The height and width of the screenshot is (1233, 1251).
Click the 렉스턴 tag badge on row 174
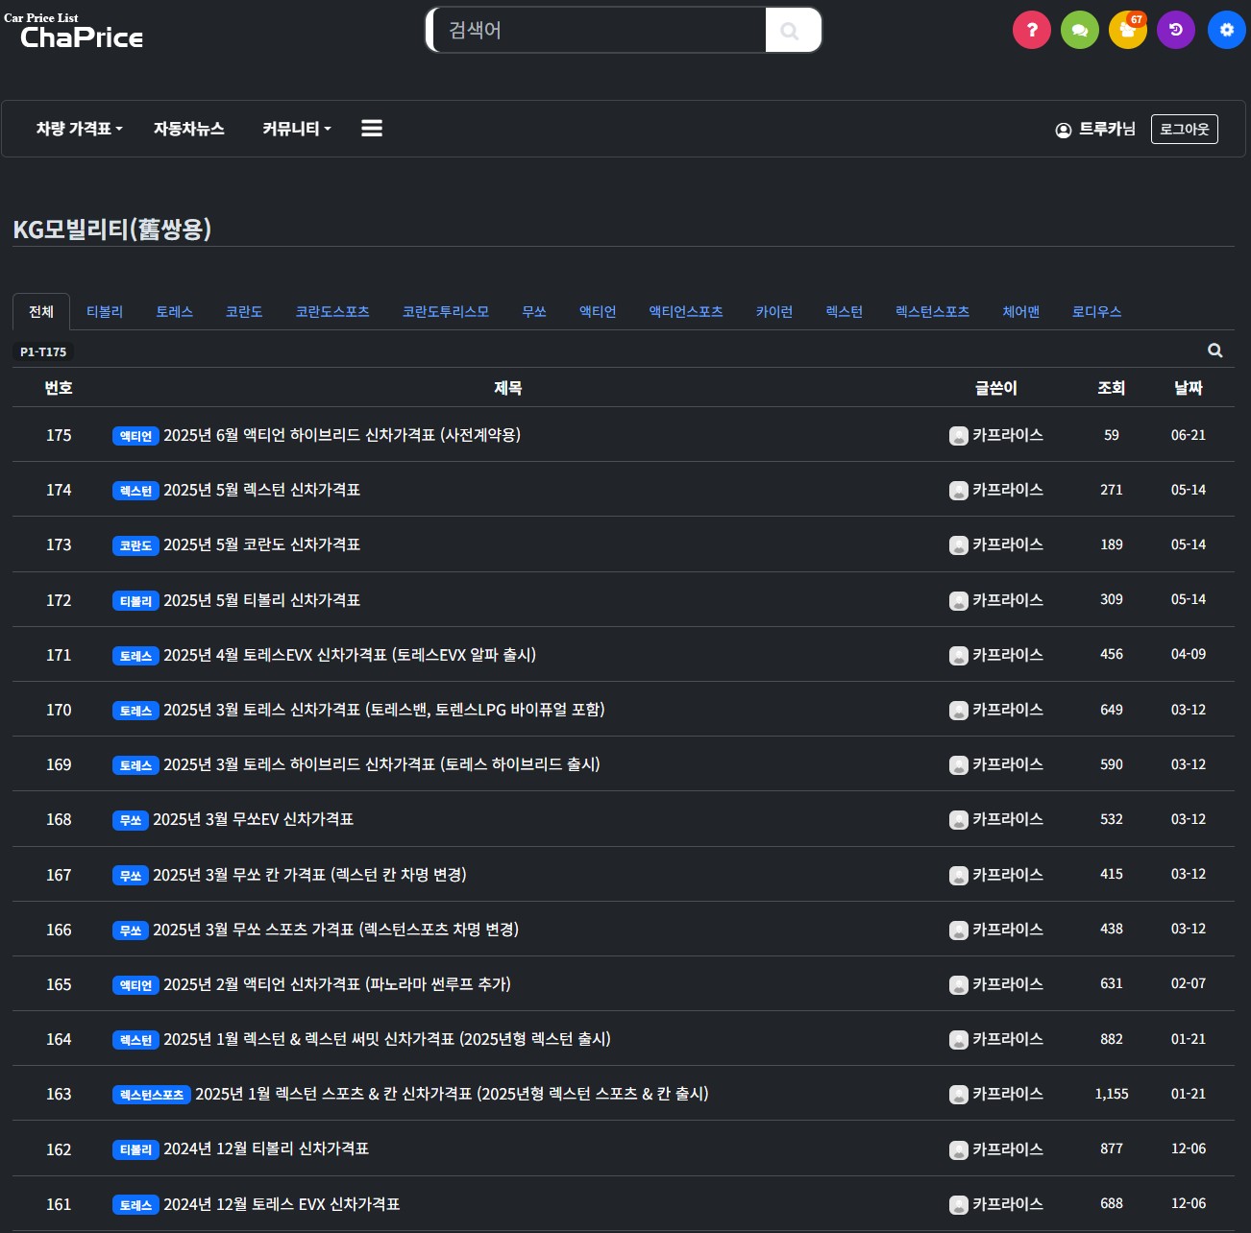pyautogui.click(x=135, y=491)
